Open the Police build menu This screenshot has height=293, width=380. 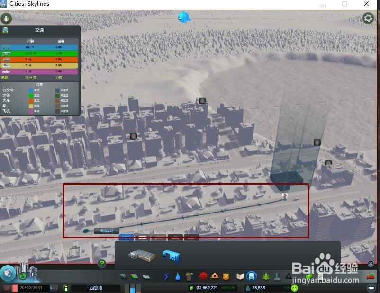tap(226, 276)
